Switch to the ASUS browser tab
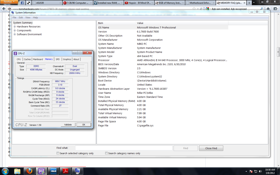Viewport: 280px width, 175px height. point(47,3)
